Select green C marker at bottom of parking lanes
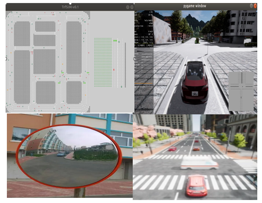Image resolution: width=262 pixels, height=203 pixels. tap(121, 87)
